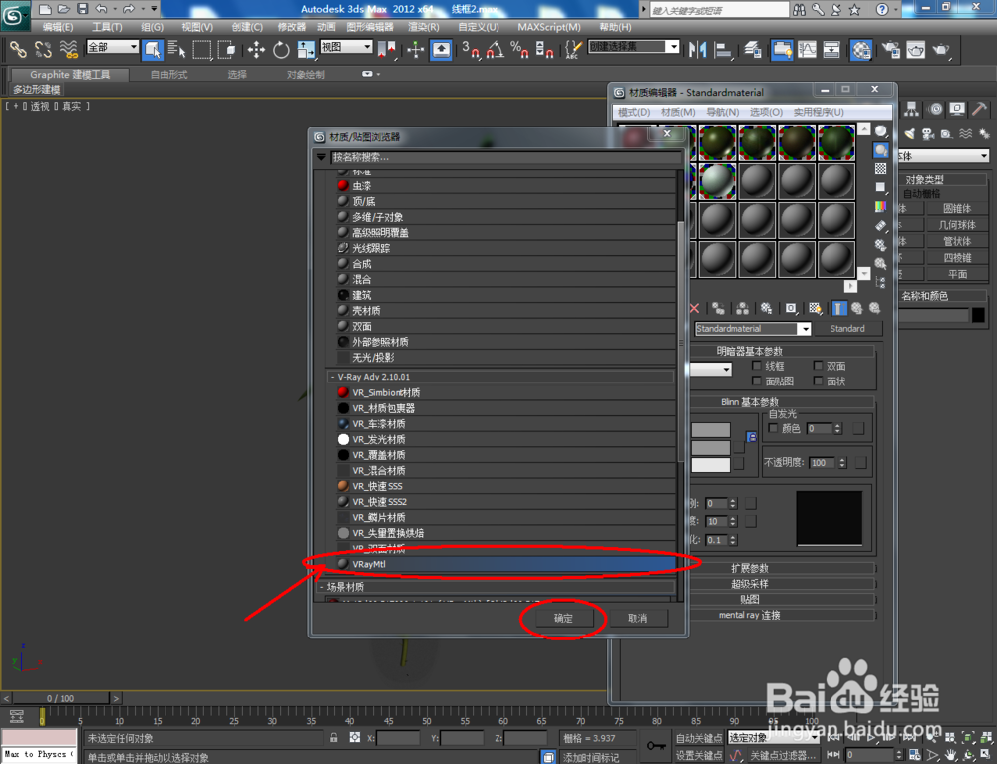This screenshot has height=764, width=997.
Task: Click the diffuse gray color swatch
Action: click(711, 448)
